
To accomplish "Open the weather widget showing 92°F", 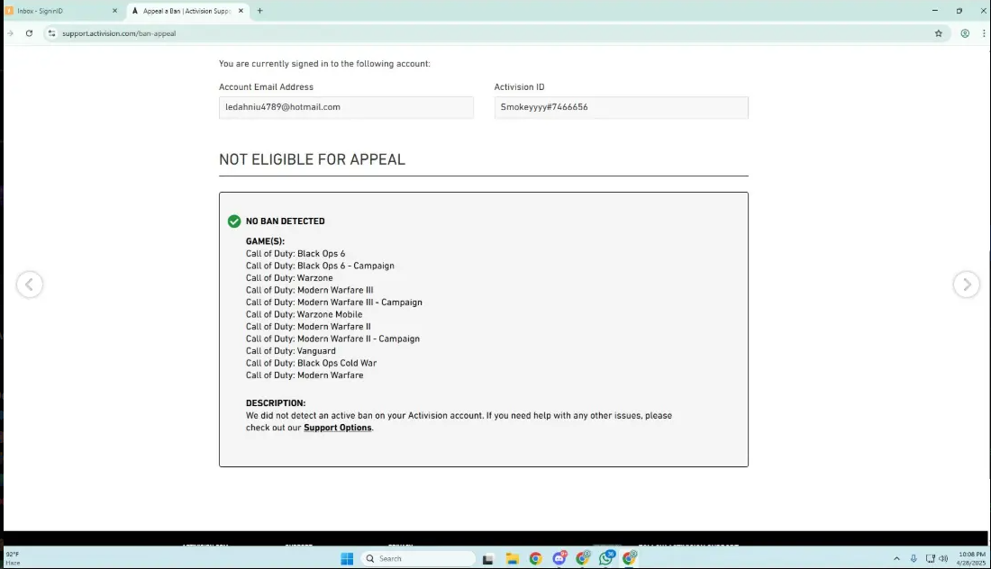I will click(14, 558).
